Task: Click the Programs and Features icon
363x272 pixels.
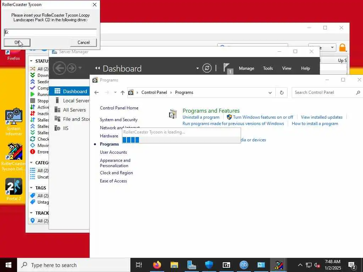Action: 173,114
